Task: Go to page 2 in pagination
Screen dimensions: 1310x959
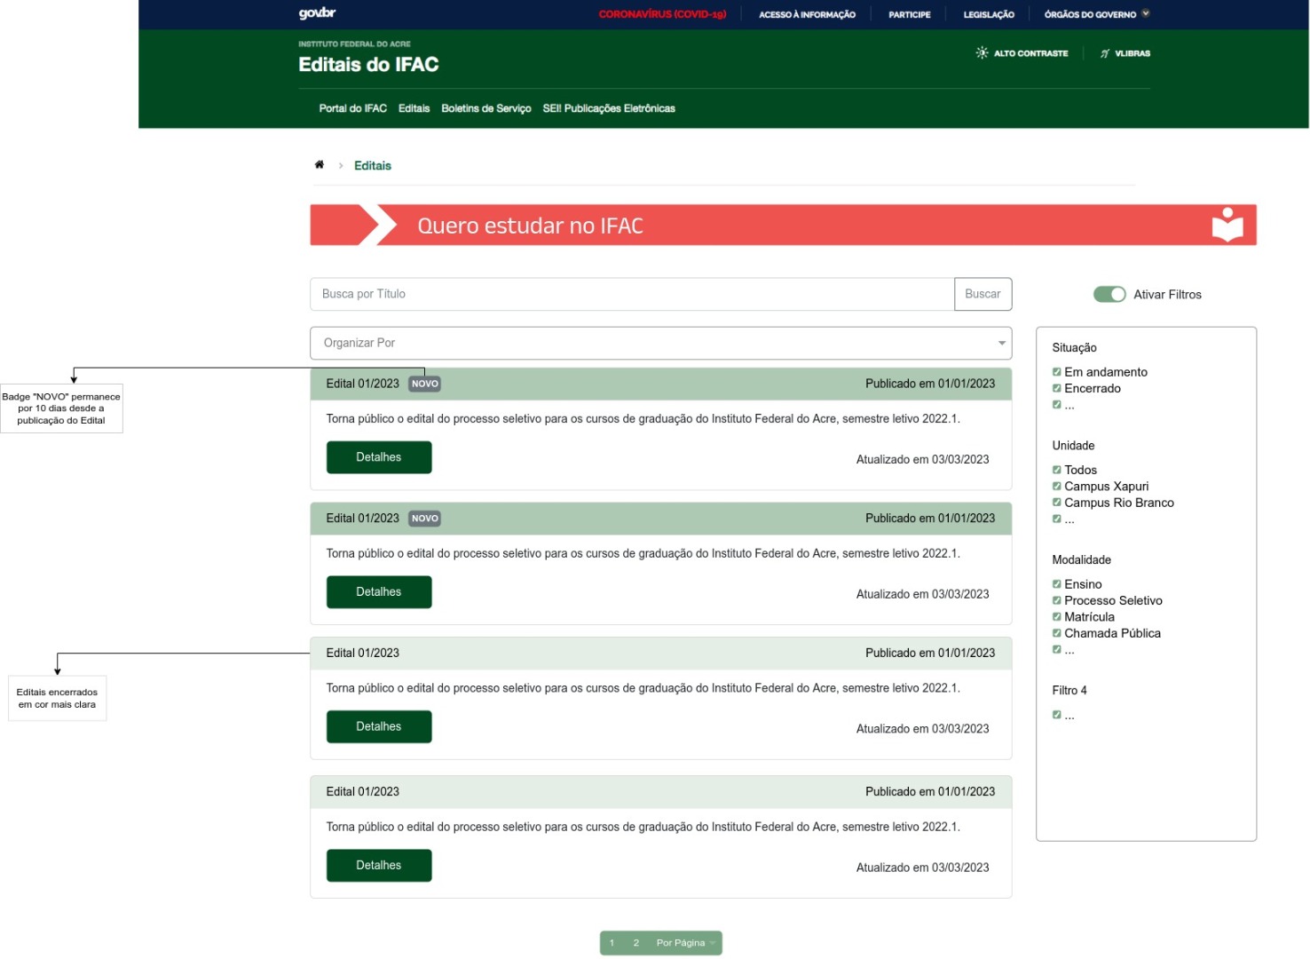Action: [636, 943]
